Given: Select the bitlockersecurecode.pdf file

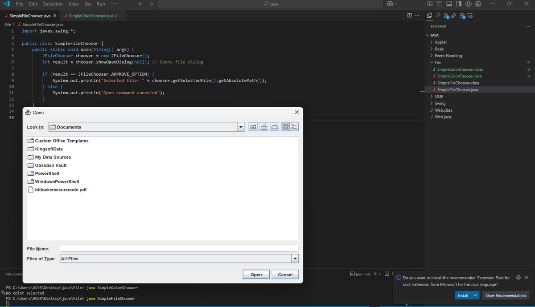Looking at the screenshot, I should click(x=57, y=190).
